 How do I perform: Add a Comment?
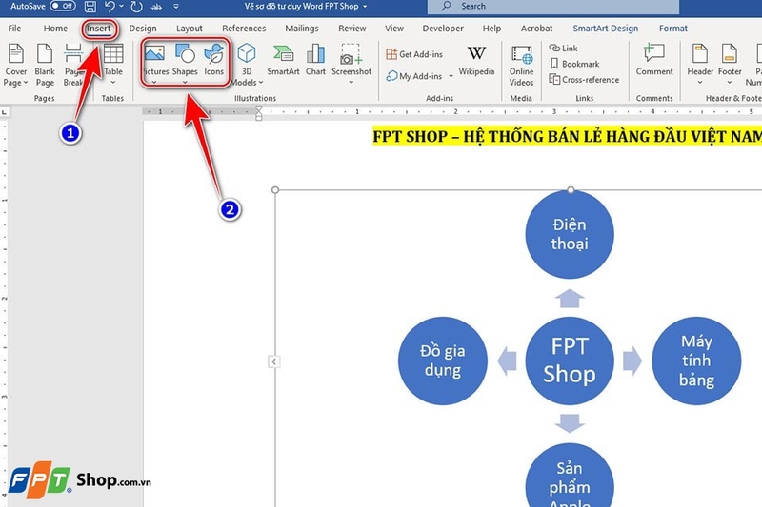[654, 60]
